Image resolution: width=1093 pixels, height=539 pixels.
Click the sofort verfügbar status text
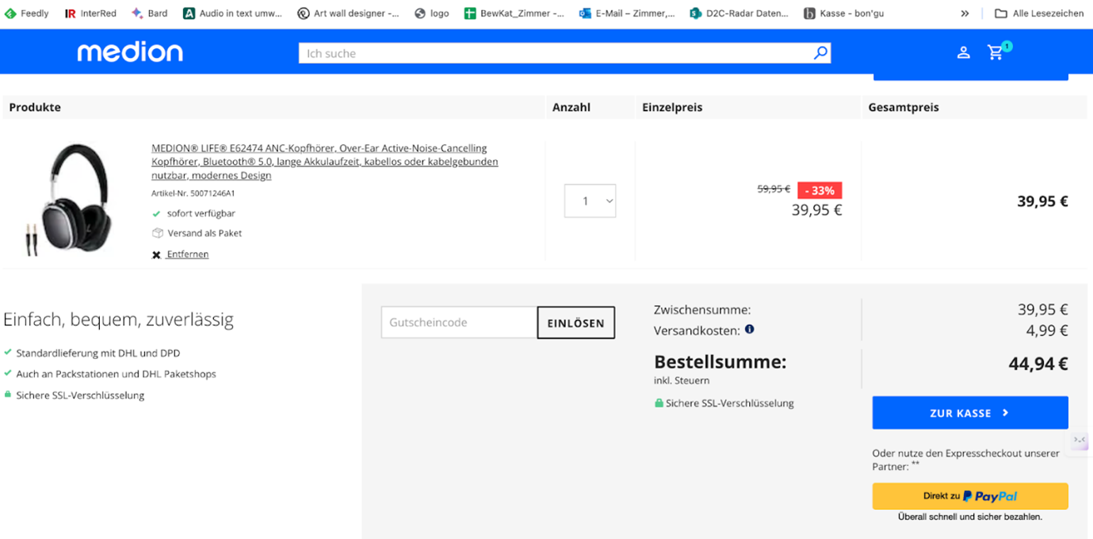pyautogui.click(x=201, y=213)
